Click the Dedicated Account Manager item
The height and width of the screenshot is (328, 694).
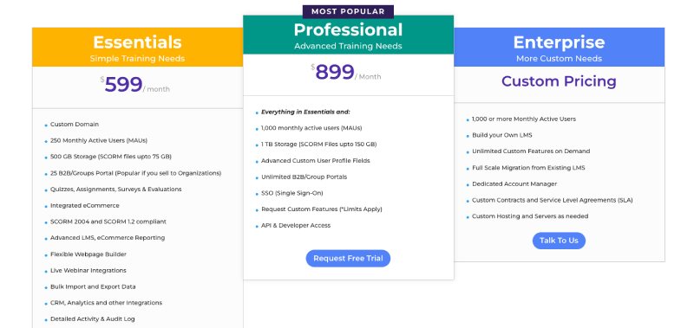(514, 184)
